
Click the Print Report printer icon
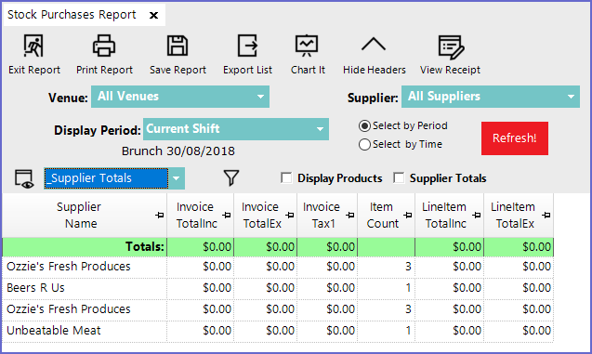pyautogui.click(x=104, y=46)
